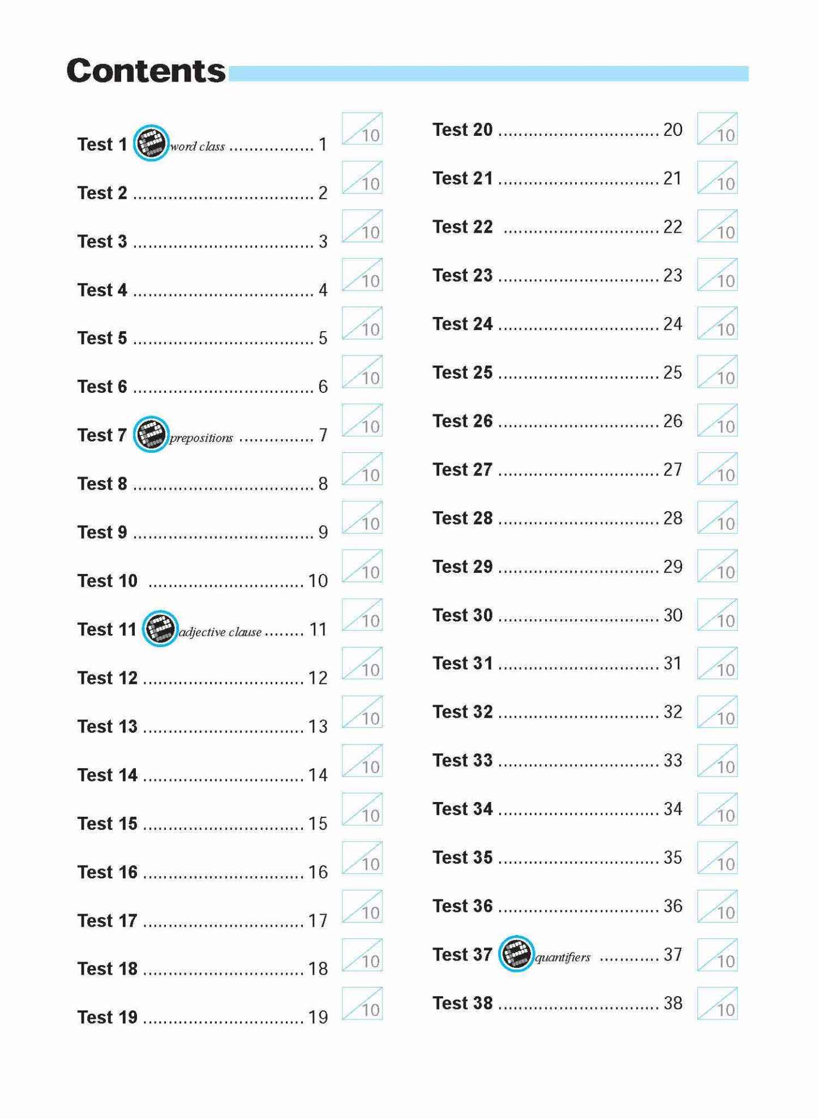Click the score box next to Test 19
Viewport: 818px width, 1119px height.
click(x=362, y=1004)
